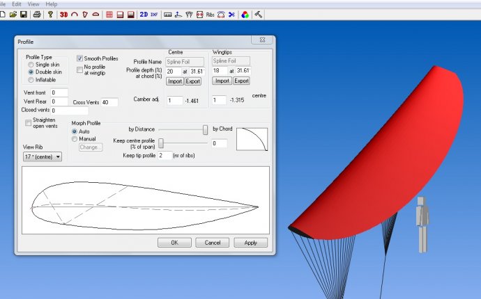Open the View menu
The width and height of the screenshot is (481, 299).
pos(33,4)
